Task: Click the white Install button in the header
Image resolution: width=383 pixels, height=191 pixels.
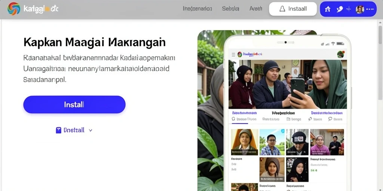Action: point(293,9)
